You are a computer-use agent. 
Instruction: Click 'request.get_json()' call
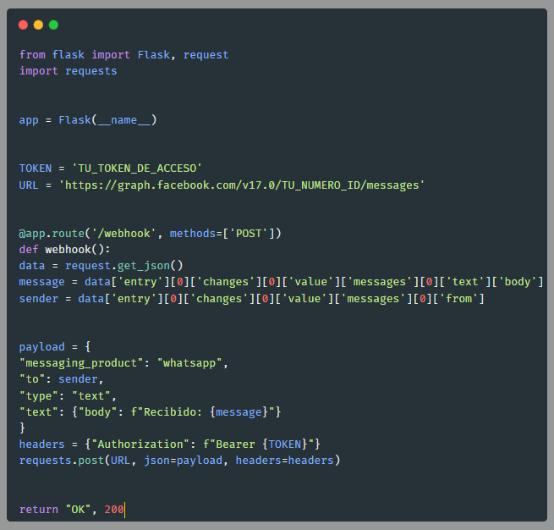[124, 266]
